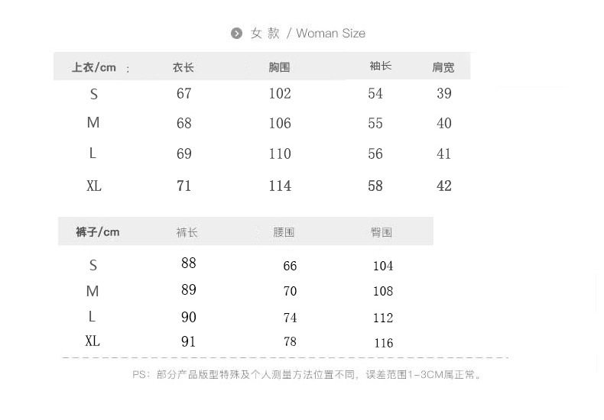Click the chest value 102

click(280, 93)
